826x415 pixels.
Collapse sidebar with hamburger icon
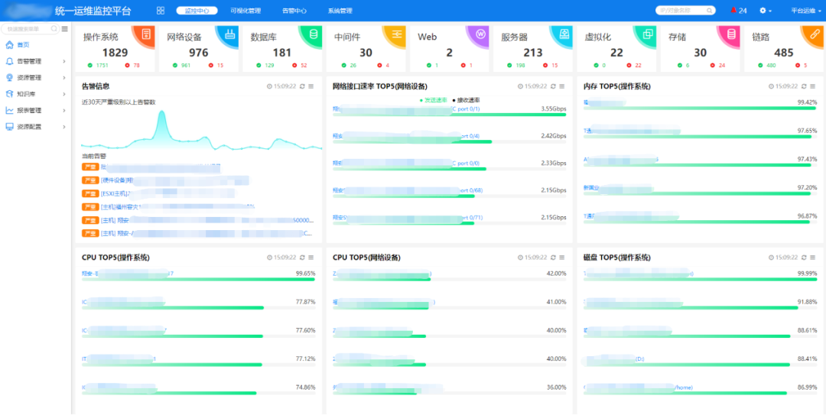65,29
